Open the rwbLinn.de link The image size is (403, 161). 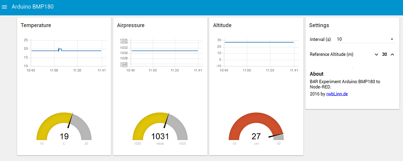coord(337,94)
